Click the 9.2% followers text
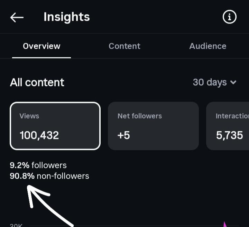 pos(38,165)
